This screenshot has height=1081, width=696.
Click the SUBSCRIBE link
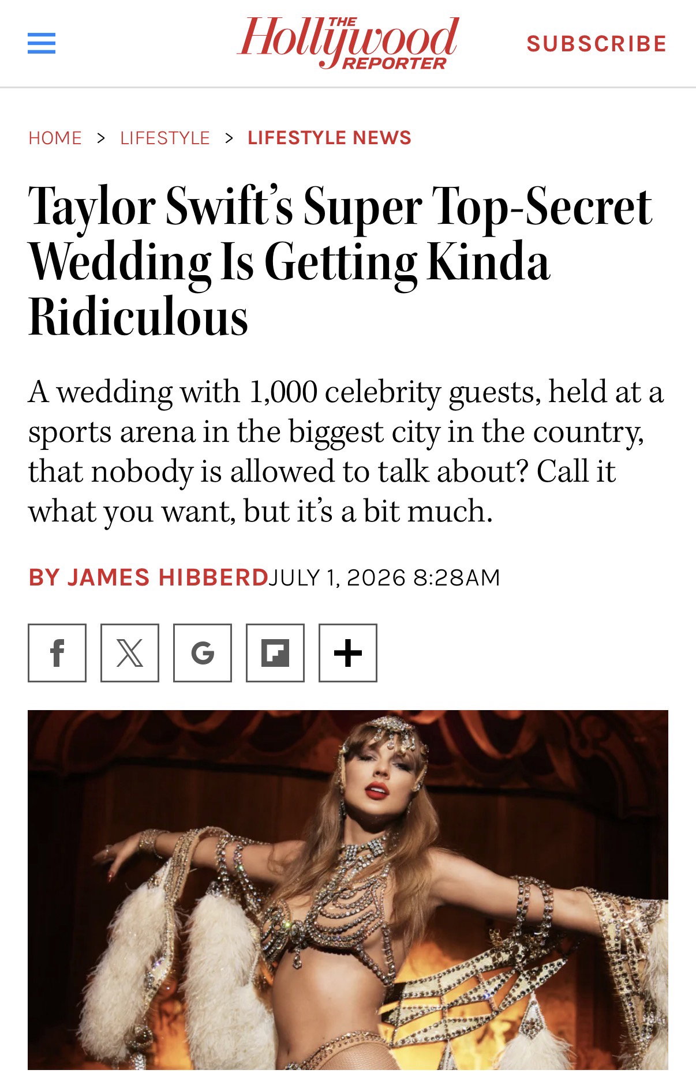point(597,44)
